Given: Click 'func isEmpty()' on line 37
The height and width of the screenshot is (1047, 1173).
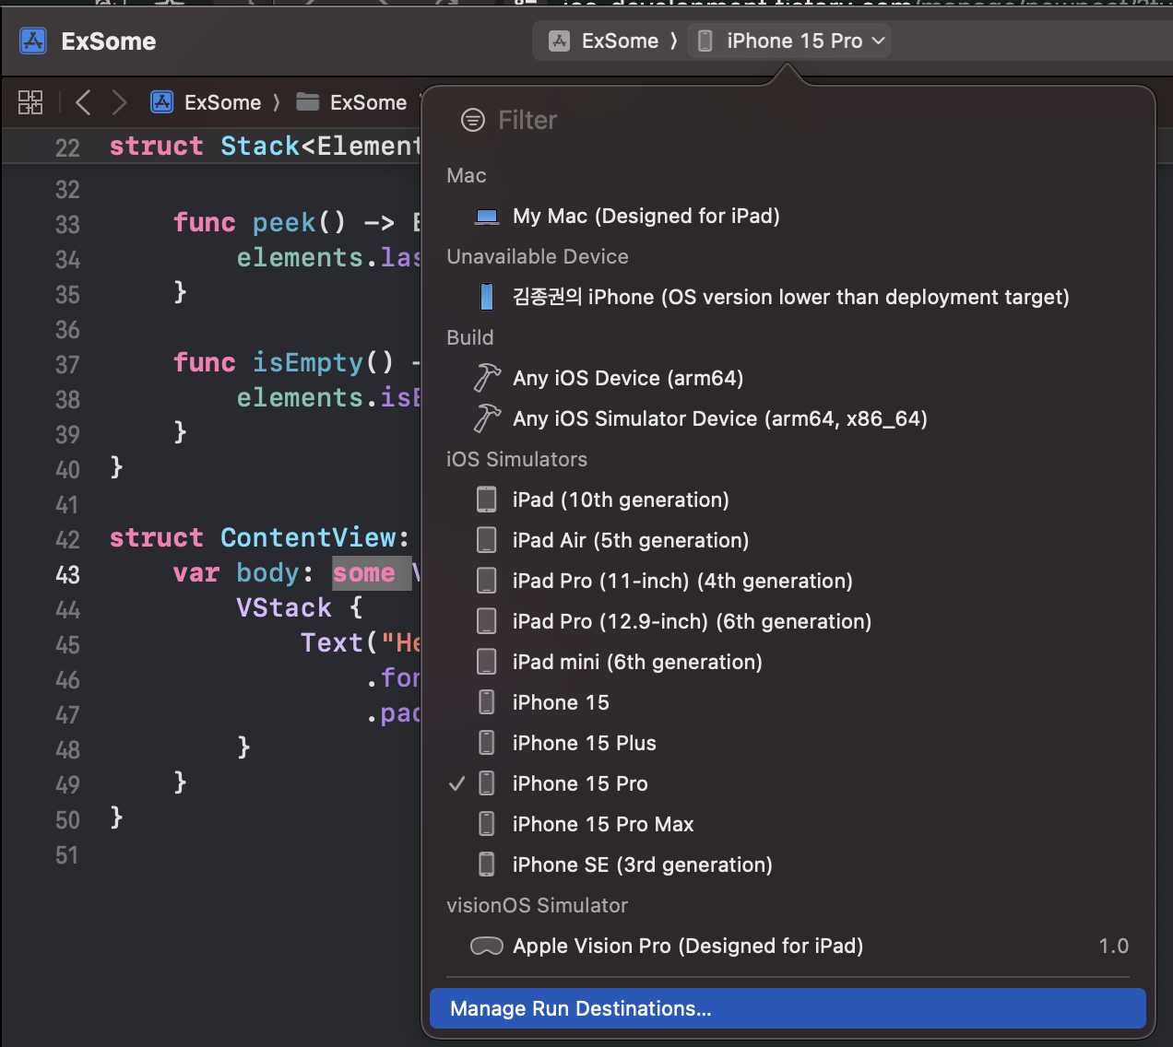Looking at the screenshot, I should [283, 362].
